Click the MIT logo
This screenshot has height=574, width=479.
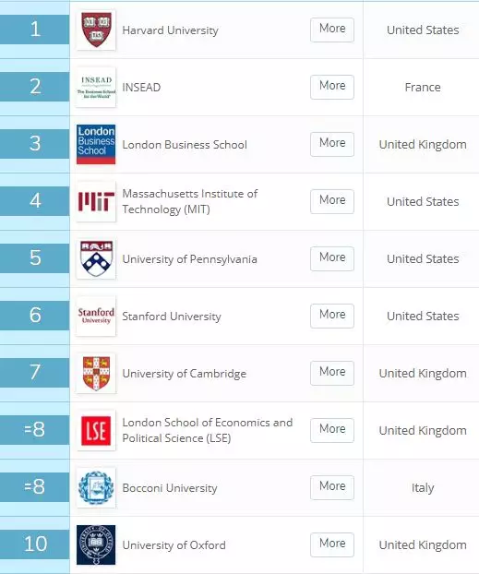[96, 201]
